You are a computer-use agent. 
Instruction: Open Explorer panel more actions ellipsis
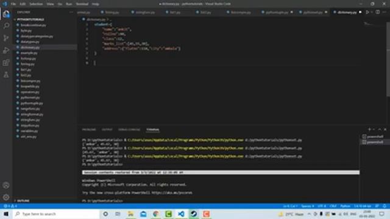pos(71,12)
